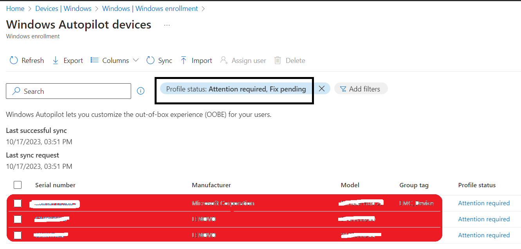Click Add filters button
The width and height of the screenshot is (521, 249).
coord(361,89)
